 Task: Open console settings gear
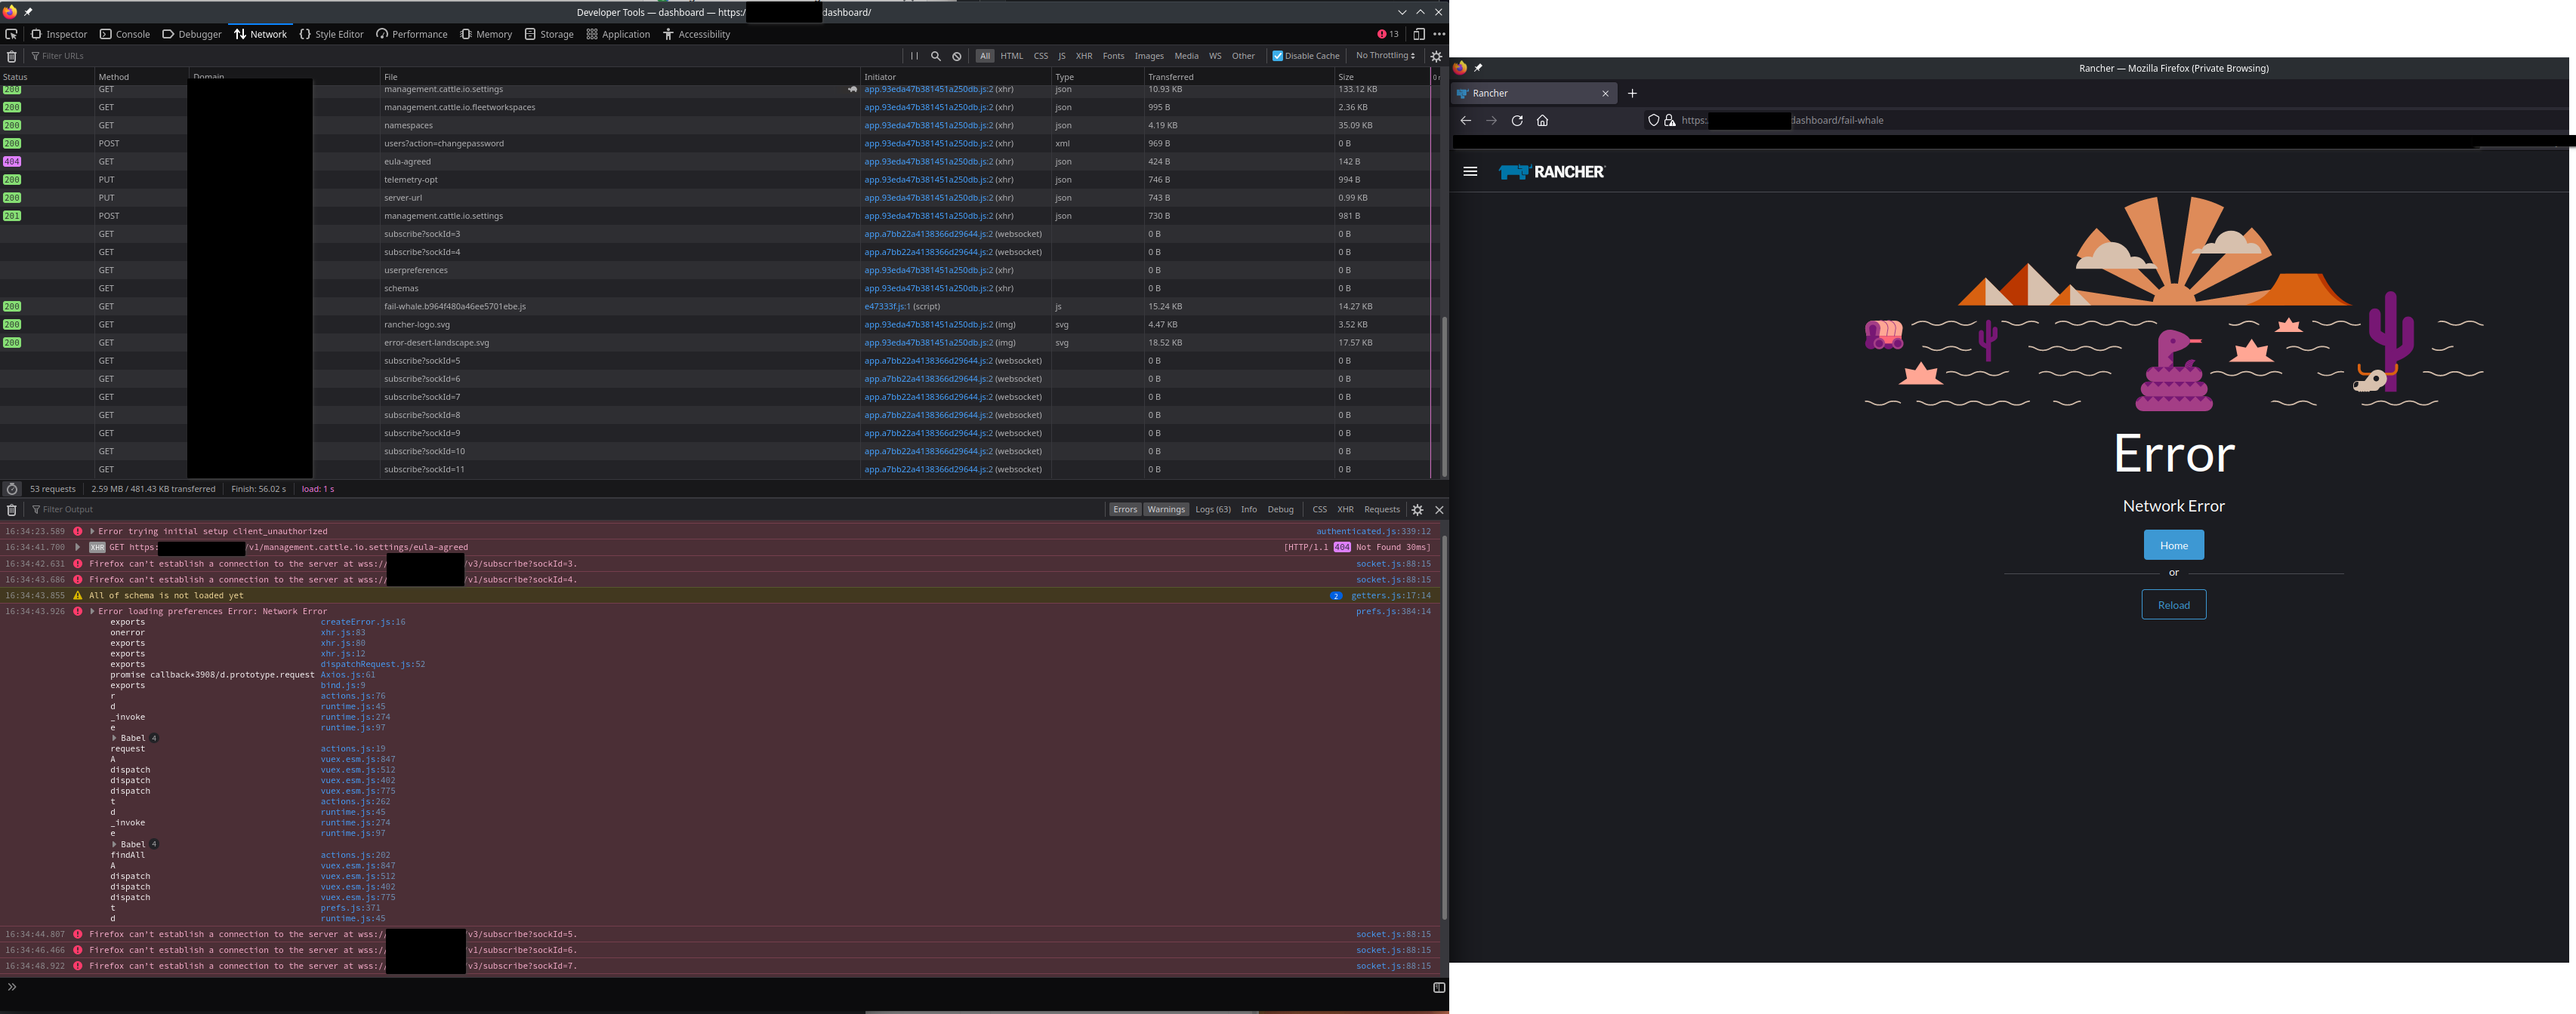point(1417,509)
